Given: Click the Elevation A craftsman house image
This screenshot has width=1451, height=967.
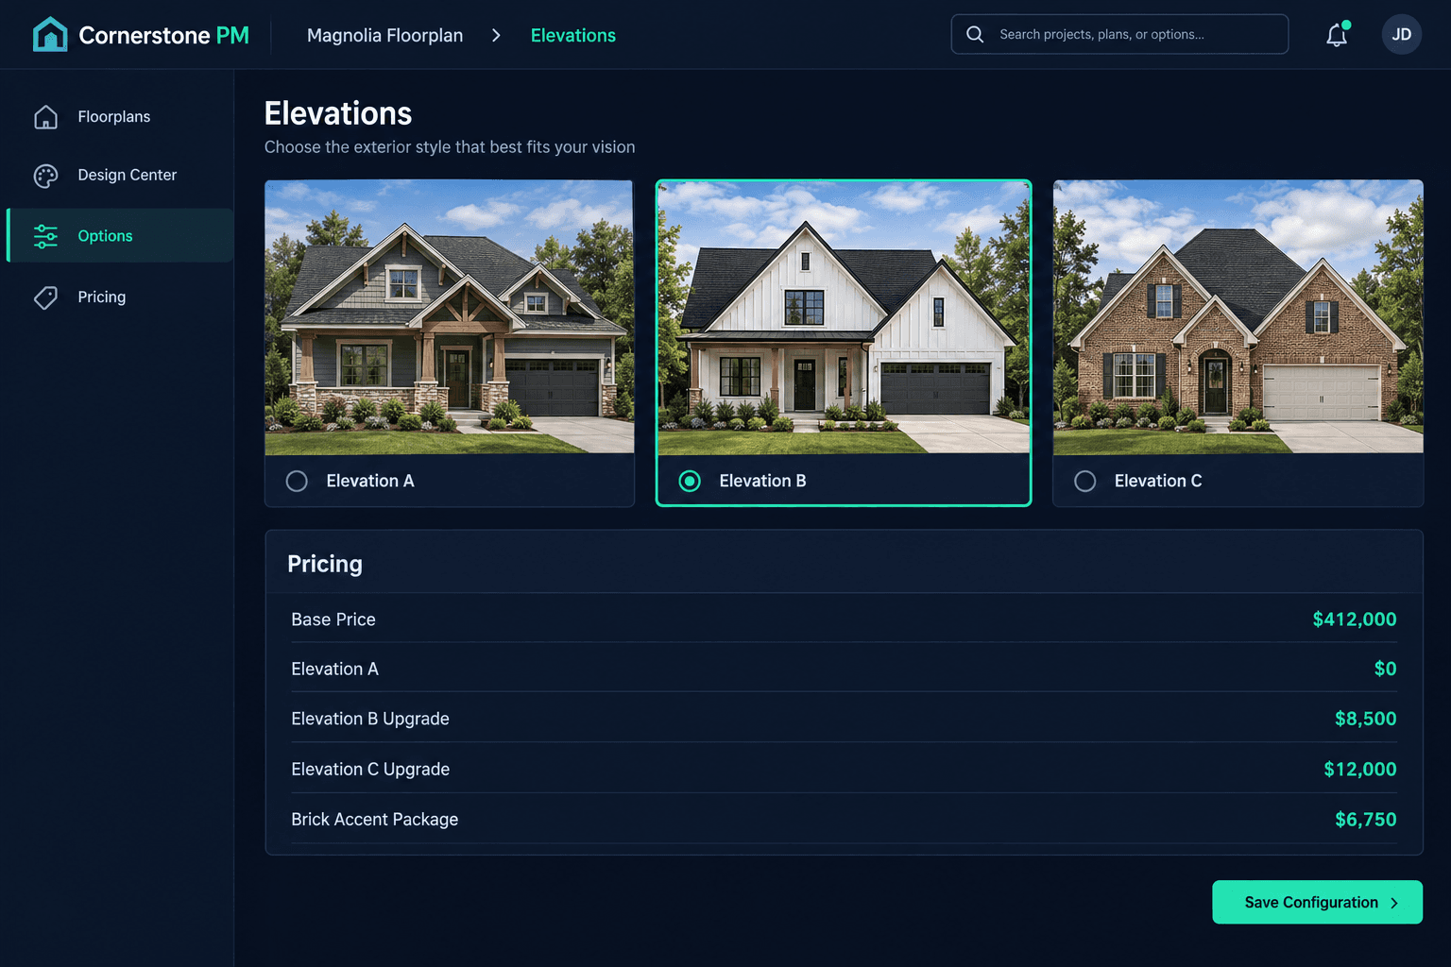Looking at the screenshot, I should click(450, 316).
